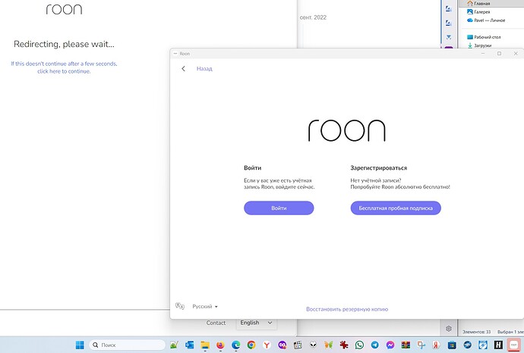The width and height of the screenshot is (524, 353).
Task: Open the Windows Start menu
Action: pos(80,345)
